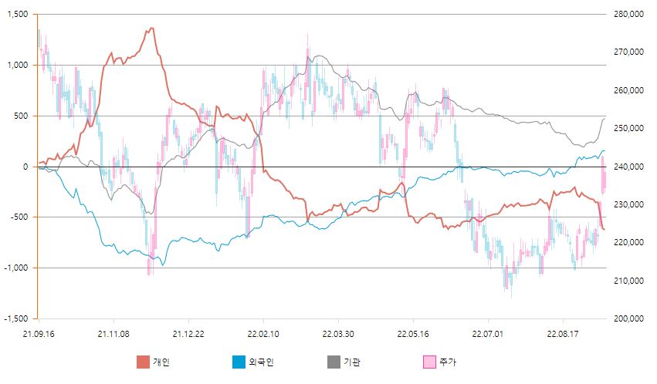Click the 21.11.08 x-axis date
657x384 pixels.
click(x=113, y=334)
